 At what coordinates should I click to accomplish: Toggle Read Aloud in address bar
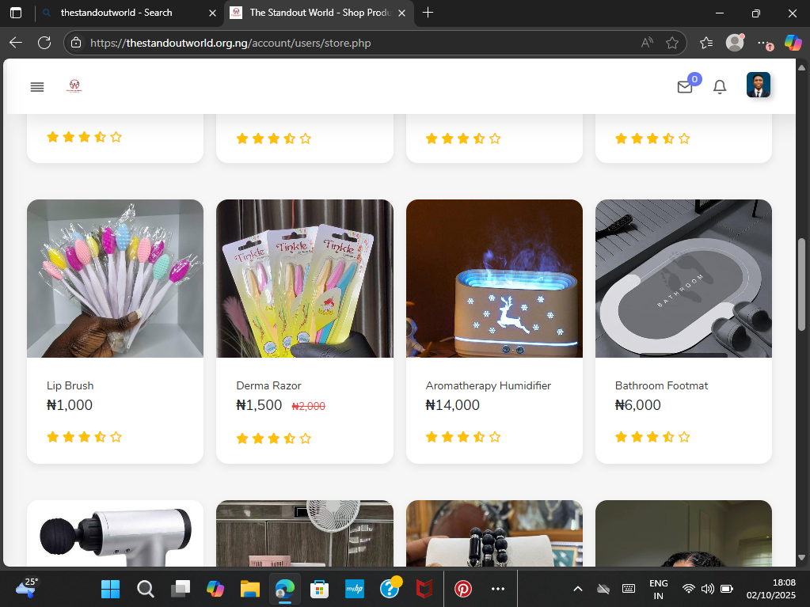click(647, 43)
